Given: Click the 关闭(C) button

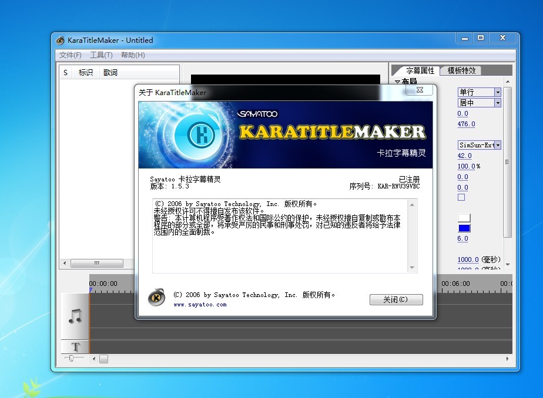Looking at the screenshot, I should click(x=396, y=299).
